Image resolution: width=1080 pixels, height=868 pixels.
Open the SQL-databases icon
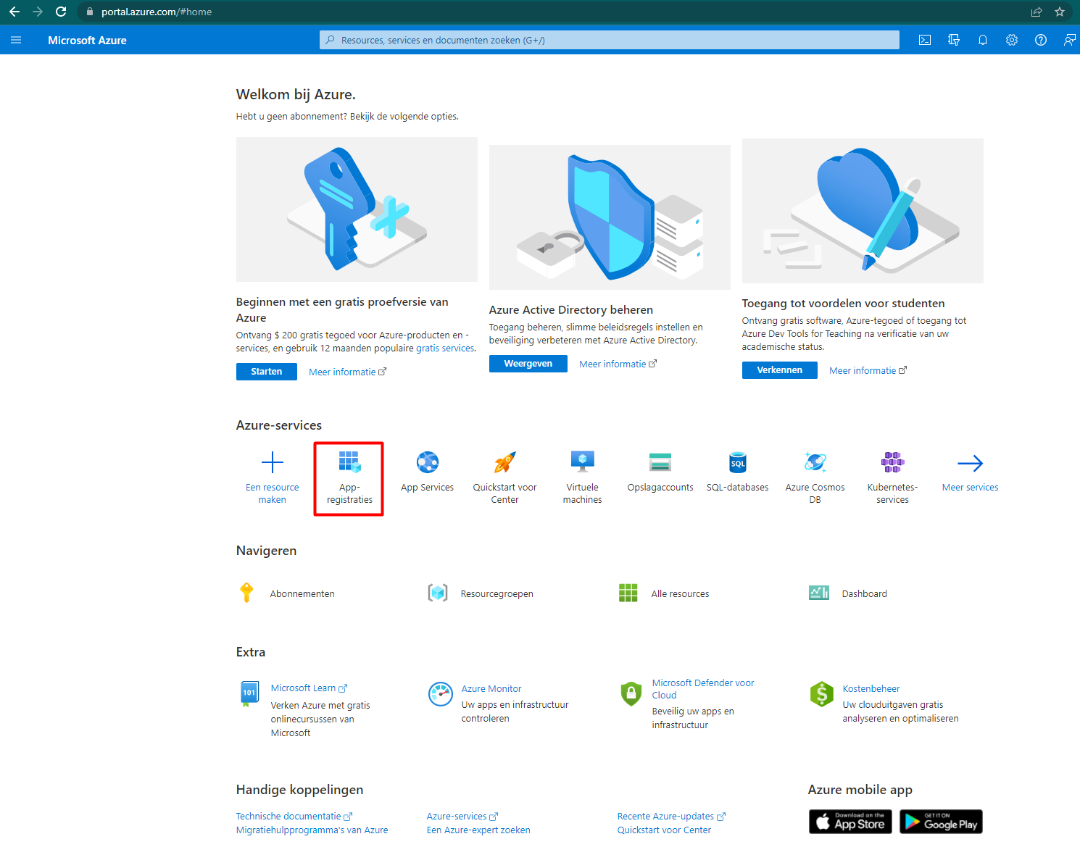tap(738, 462)
